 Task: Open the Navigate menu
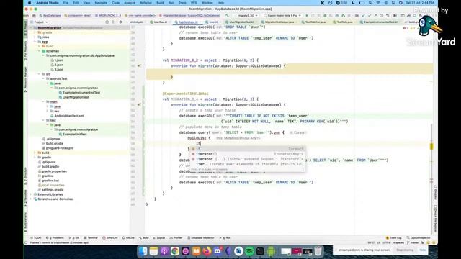click(101, 3)
